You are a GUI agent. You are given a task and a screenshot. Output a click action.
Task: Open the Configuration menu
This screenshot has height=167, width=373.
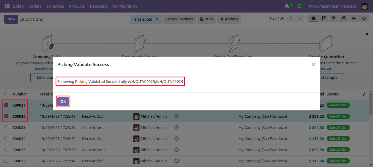[x=125, y=6]
